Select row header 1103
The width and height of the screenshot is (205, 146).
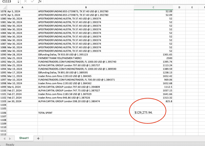[x=3, y=101]
